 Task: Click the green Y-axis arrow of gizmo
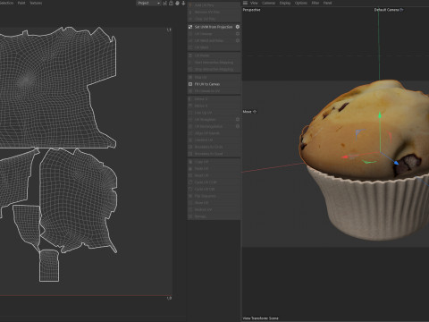380,115
